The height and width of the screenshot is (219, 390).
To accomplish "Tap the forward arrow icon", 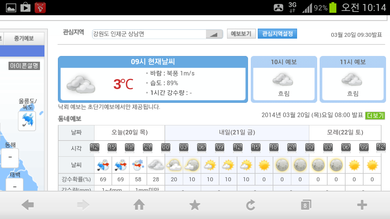I will pyautogui.click(x=83, y=205).
